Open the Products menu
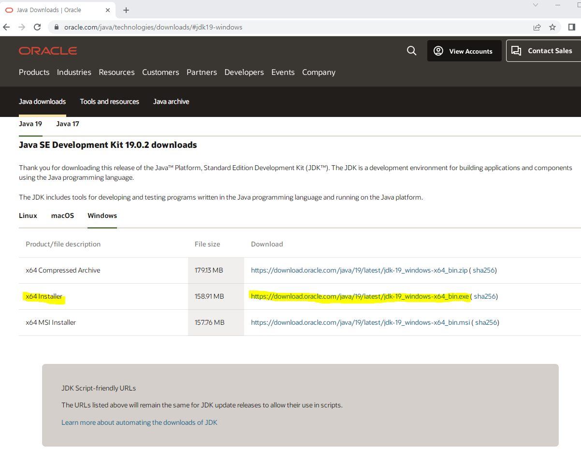The height and width of the screenshot is (449, 581). (x=34, y=72)
